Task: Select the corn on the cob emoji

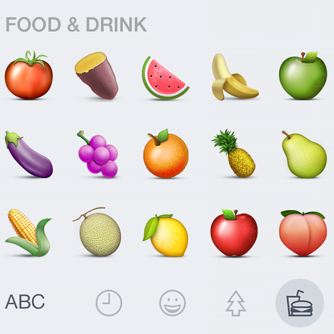Action: point(28,233)
